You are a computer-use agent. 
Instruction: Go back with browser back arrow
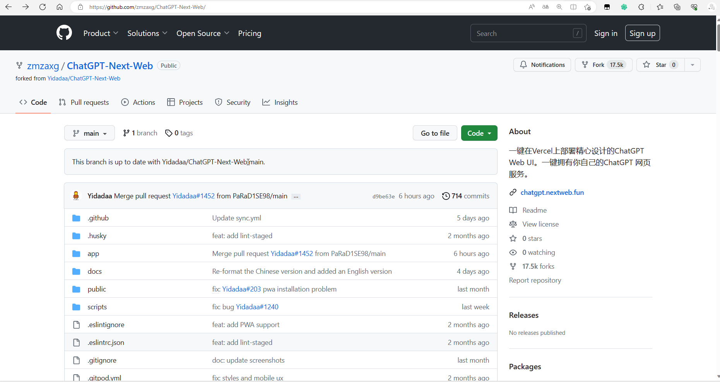[9, 7]
